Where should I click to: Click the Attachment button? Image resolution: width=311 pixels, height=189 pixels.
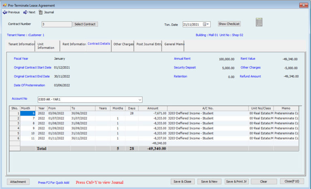18,182
